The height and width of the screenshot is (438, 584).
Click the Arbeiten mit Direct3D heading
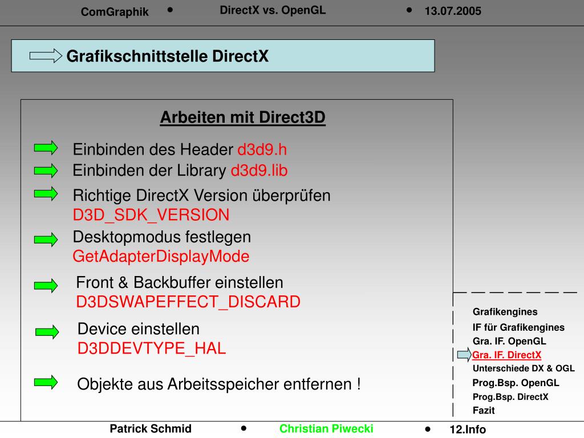tap(243, 117)
